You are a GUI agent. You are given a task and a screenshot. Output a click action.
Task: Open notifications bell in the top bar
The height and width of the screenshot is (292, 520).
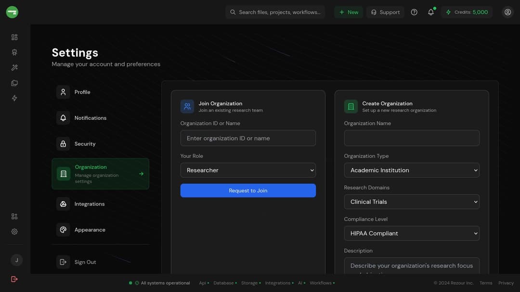(x=431, y=12)
